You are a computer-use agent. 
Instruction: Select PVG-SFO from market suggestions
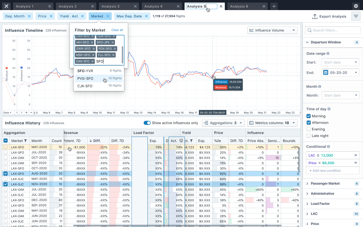[99, 78]
